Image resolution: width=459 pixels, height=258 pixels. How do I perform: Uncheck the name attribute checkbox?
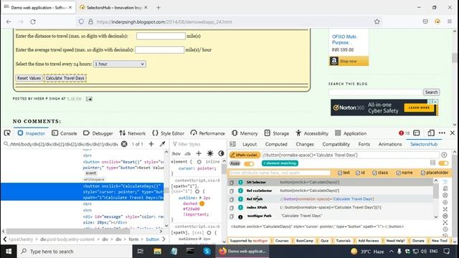click(x=399, y=173)
